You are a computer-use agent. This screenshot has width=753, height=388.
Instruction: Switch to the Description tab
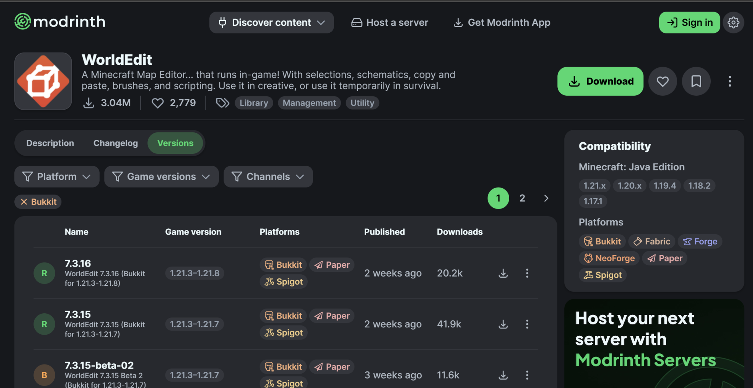click(x=50, y=143)
